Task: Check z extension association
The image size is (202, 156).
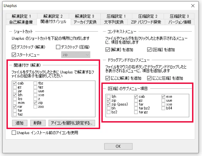Action: [35, 99]
